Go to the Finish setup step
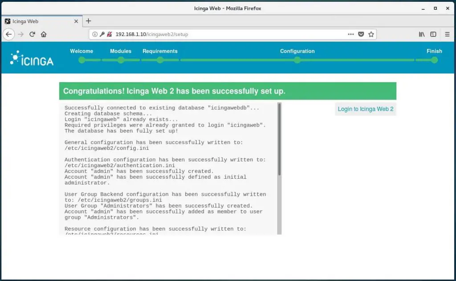456x281 pixels. tap(434, 51)
